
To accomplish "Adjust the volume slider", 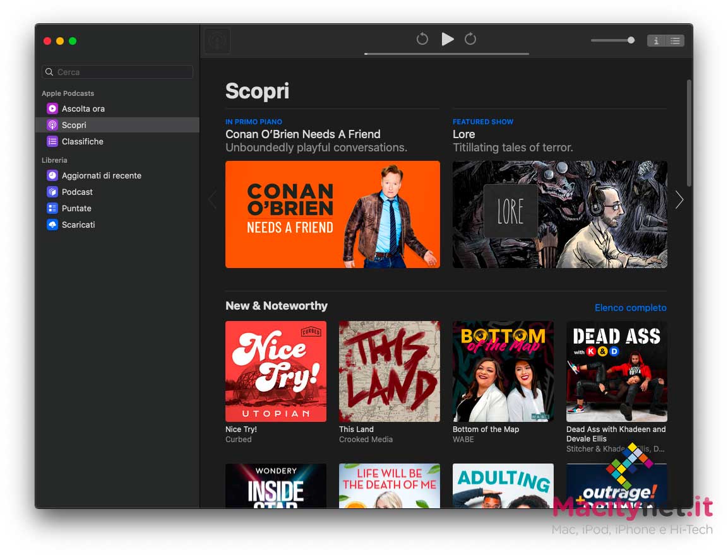I will [613, 40].
